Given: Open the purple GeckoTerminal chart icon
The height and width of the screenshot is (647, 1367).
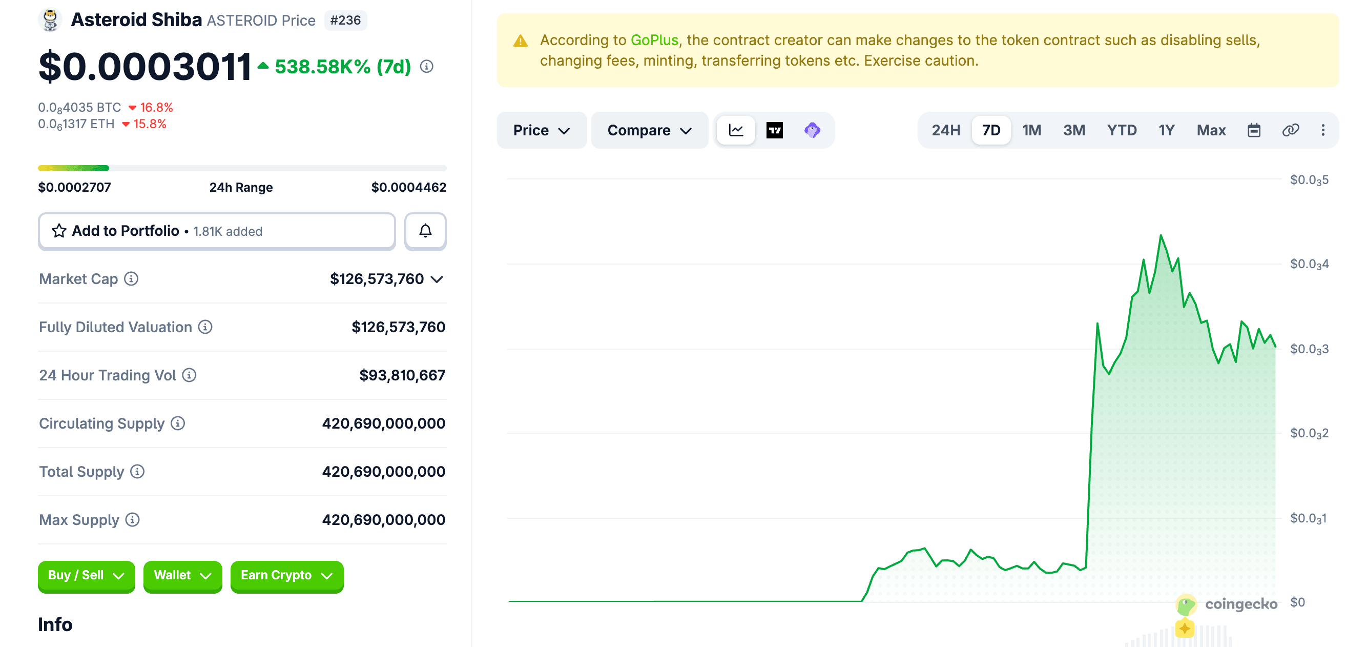Looking at the screenshot, I should [x=812, y=130].
